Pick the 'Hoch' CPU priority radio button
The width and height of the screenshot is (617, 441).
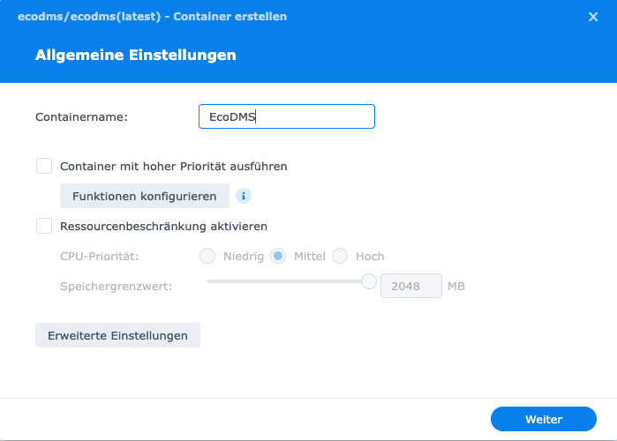(340, 256)
